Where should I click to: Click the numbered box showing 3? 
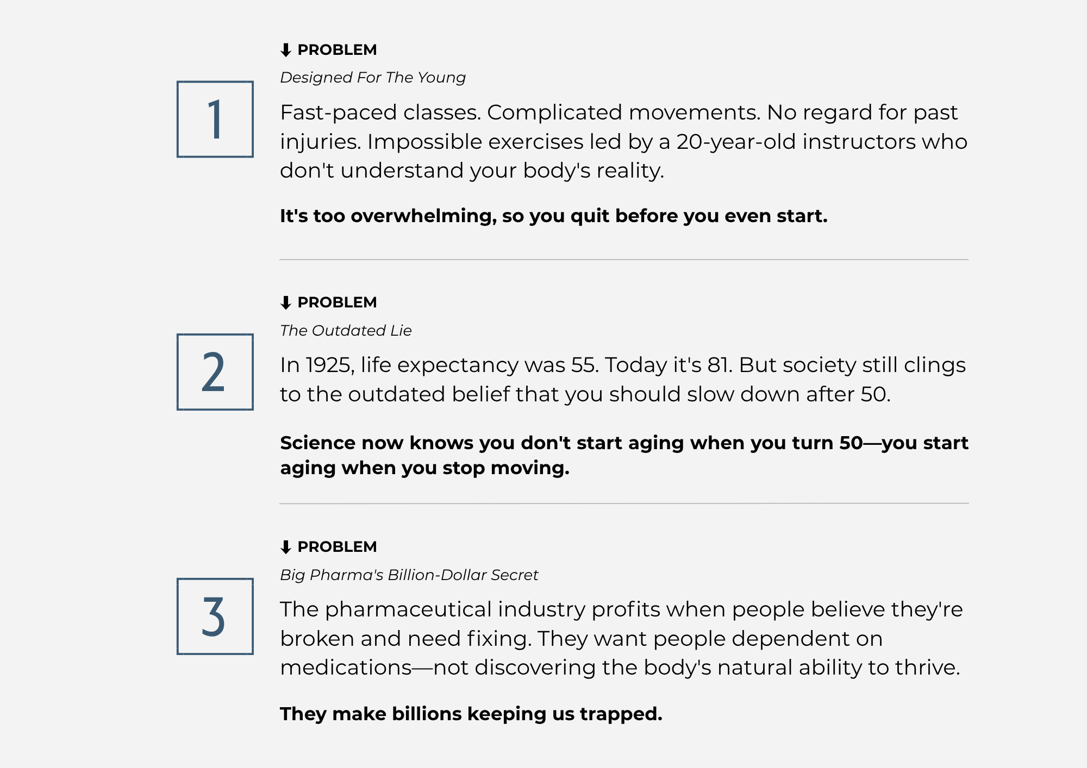click(215, 616)
